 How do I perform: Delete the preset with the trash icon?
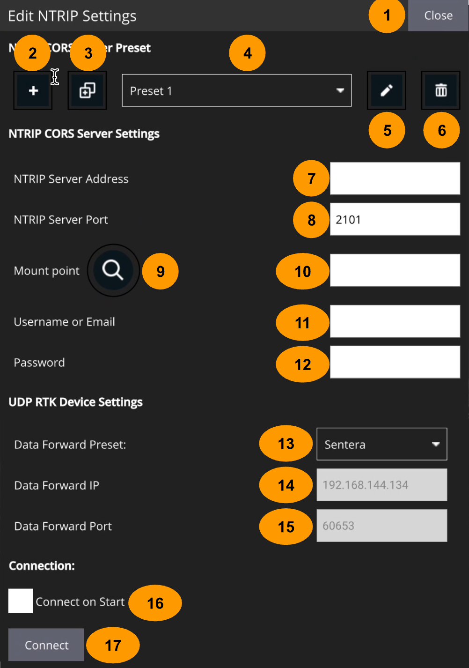coord(440,90)
